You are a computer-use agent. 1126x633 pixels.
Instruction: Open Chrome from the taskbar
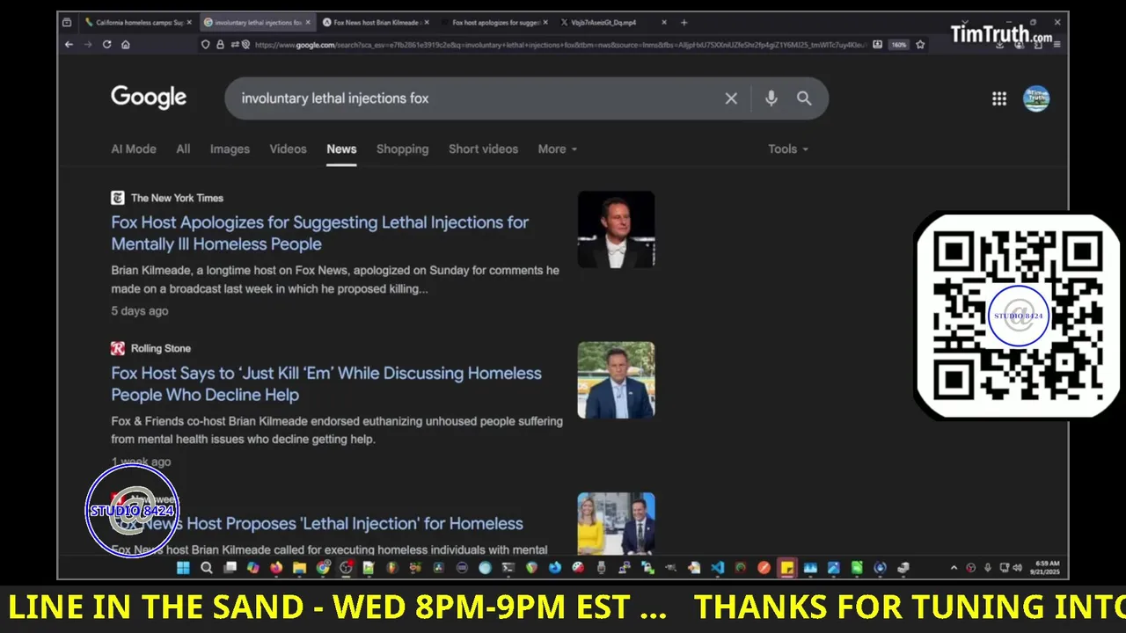pyautogui.click(x=323, y=568)
